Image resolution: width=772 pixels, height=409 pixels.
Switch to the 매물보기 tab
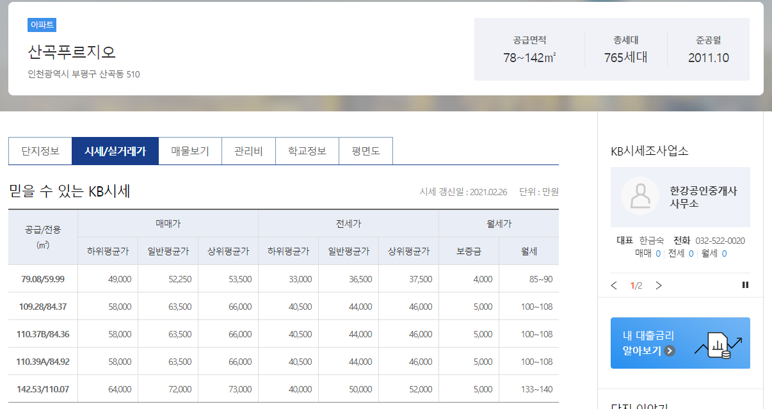click(190, 151)
